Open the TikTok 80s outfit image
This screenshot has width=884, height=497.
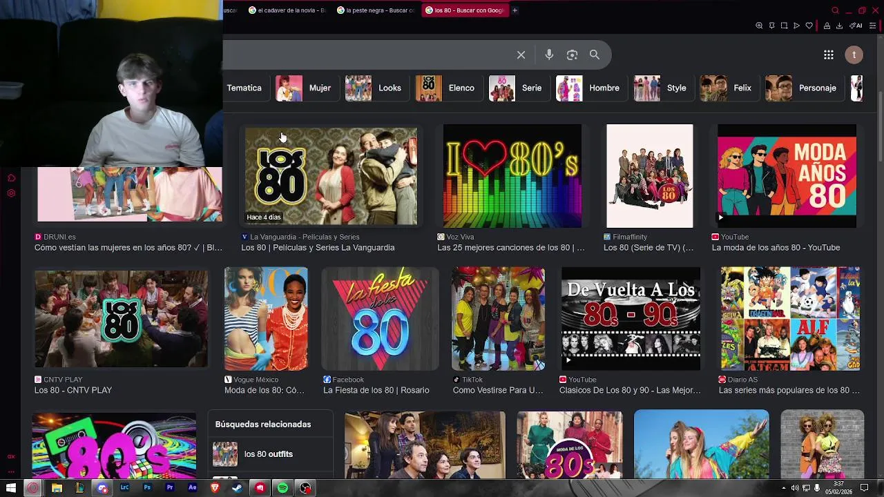498,319
